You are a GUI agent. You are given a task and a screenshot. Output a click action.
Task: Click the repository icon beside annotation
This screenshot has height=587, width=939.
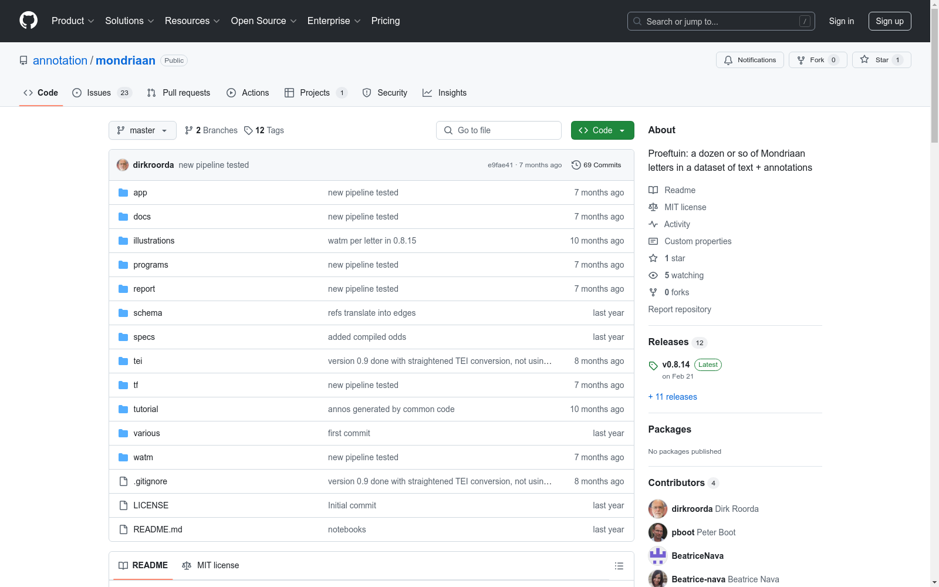click(x=23, y=60)
